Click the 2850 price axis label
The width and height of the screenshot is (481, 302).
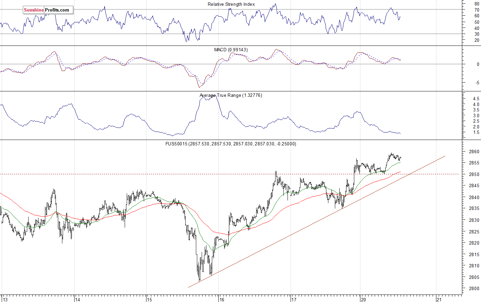pos(474,174)
